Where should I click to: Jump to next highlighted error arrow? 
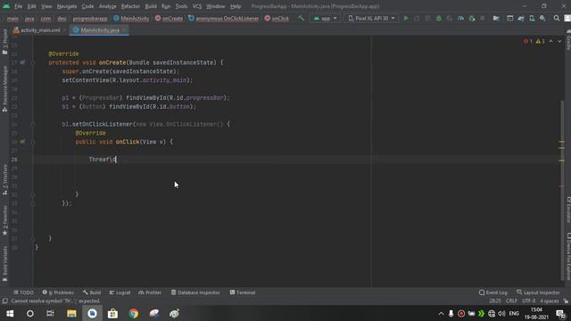tap(559, 41)
